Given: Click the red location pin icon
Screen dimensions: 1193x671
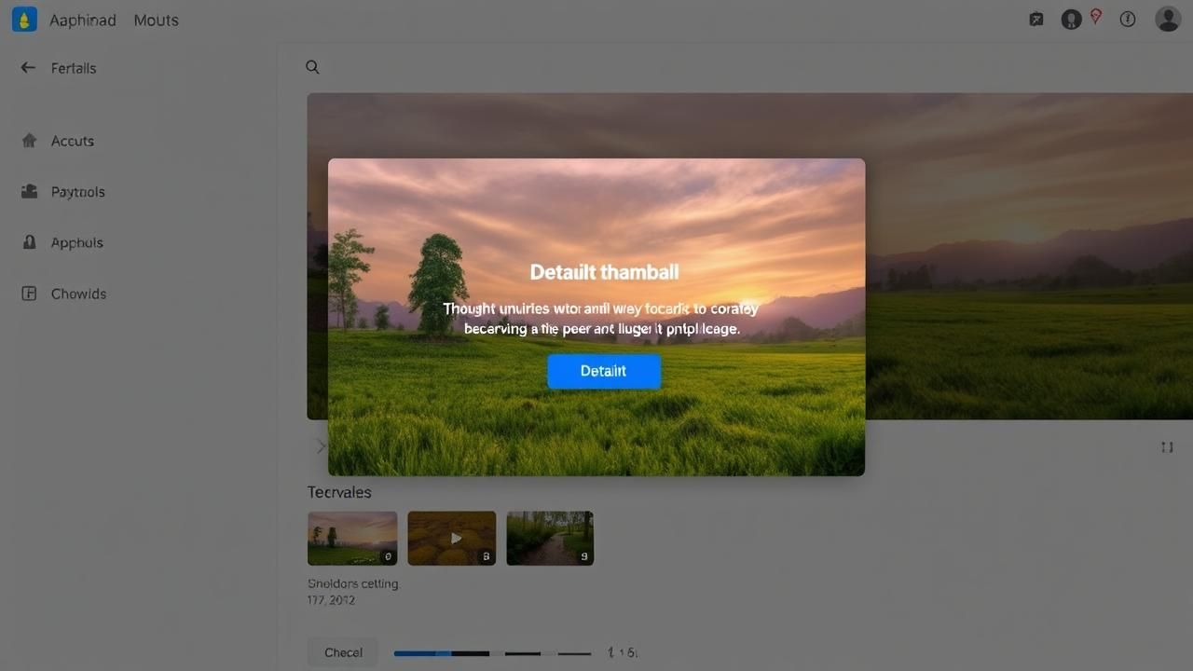Looking at the screenshot, I should coord(1096,17).
